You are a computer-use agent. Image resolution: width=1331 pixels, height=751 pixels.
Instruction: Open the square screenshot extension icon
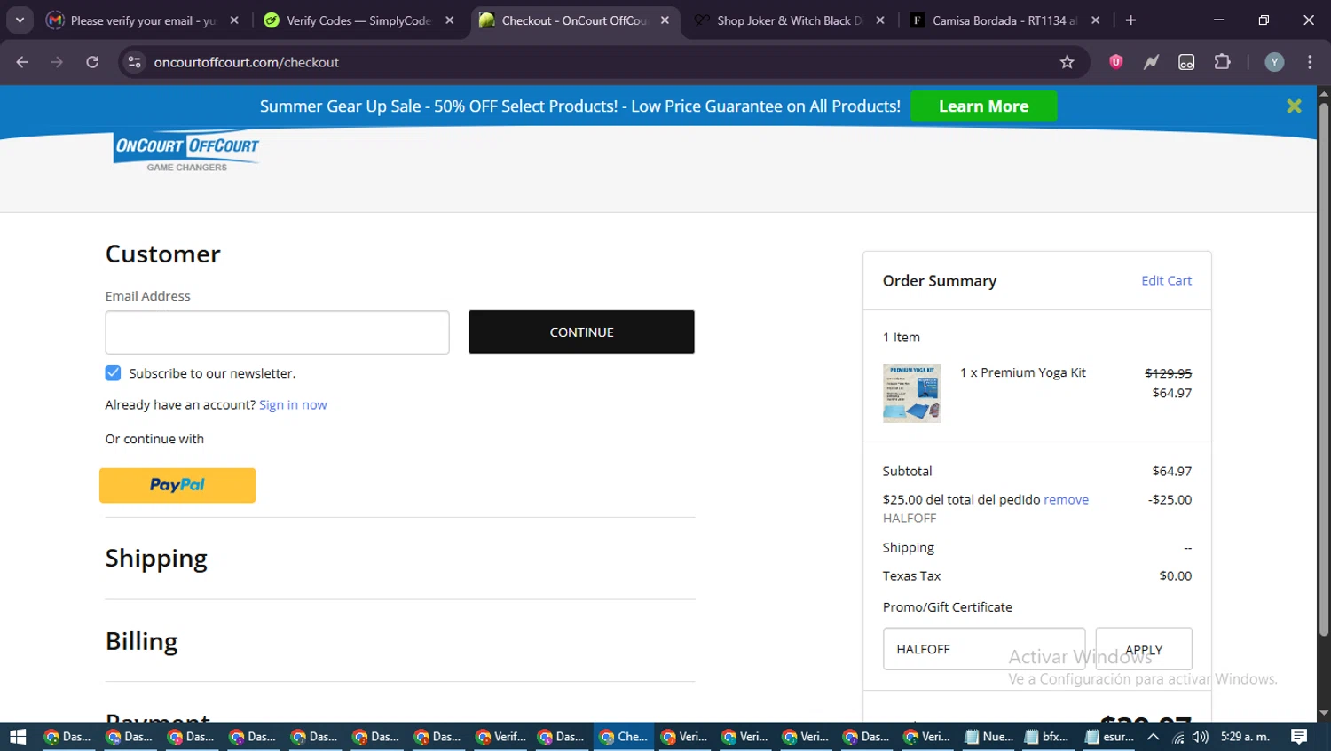pyautogui.click(x=1186, y=62)
